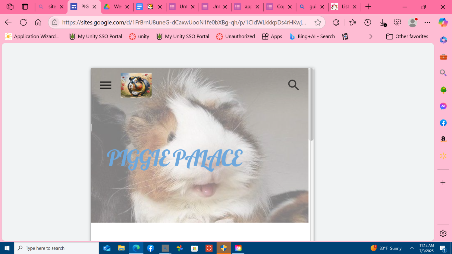The height and width of the screenshot is (254, 452).
Task: Click the Unauthorized bookmark
Action: click(235, 36)
